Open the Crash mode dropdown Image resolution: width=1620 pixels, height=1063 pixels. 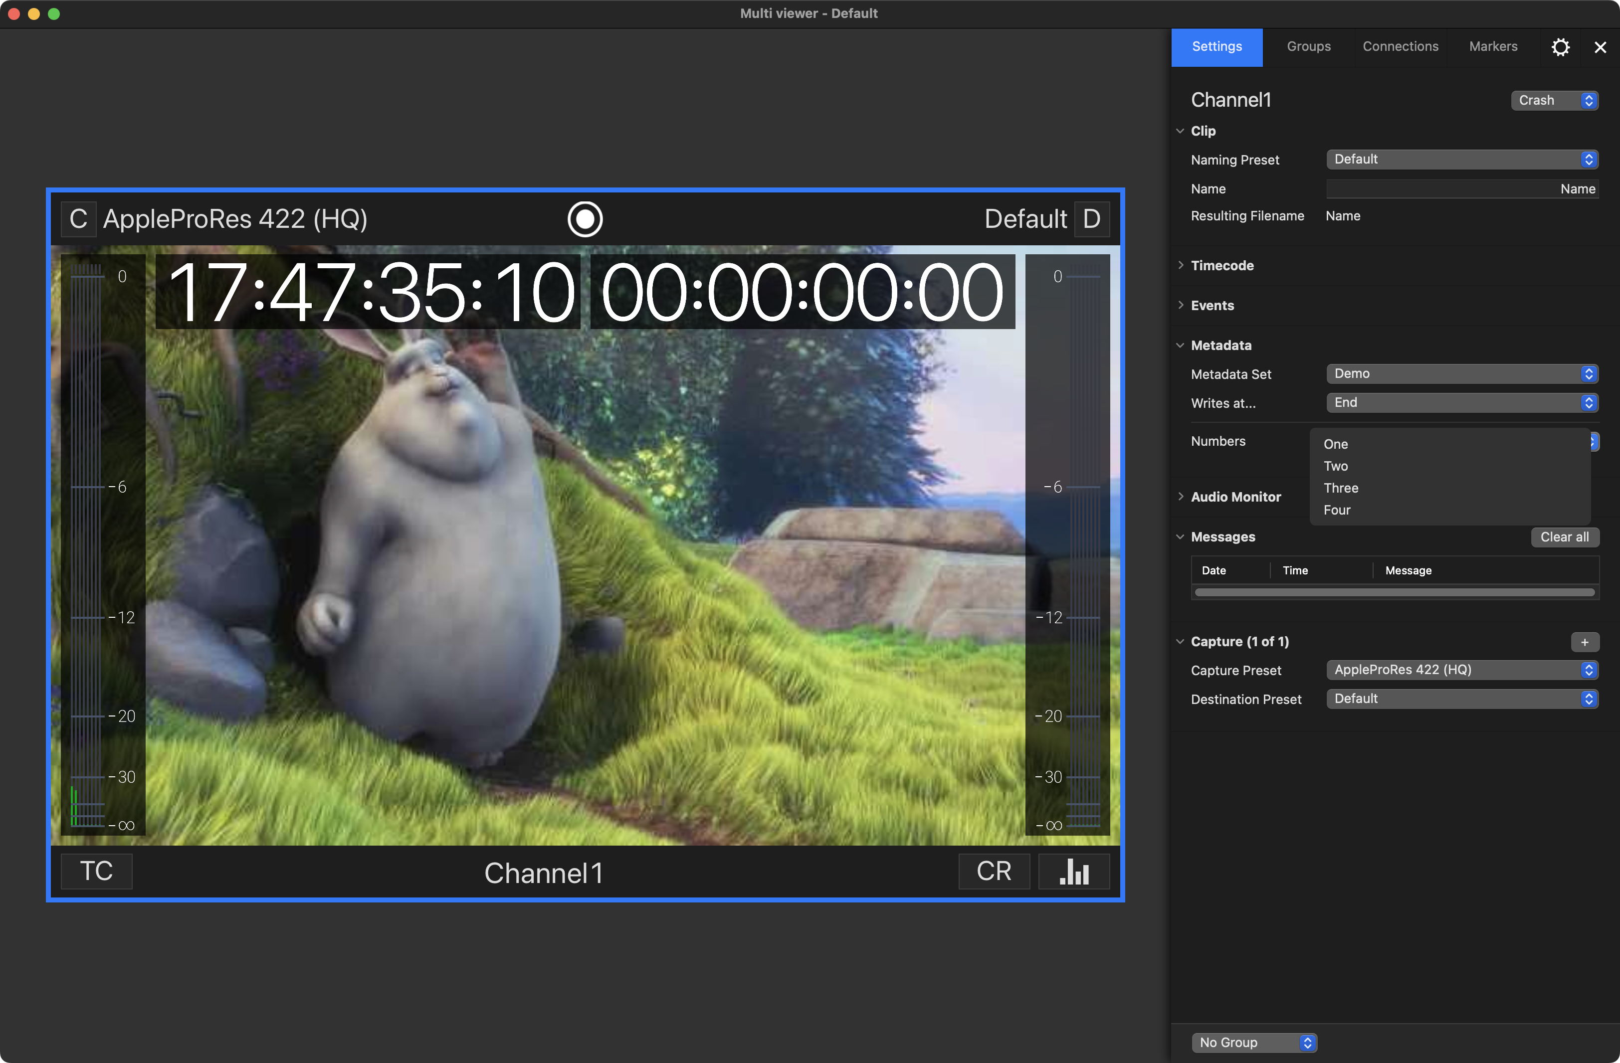[1554, 100]
